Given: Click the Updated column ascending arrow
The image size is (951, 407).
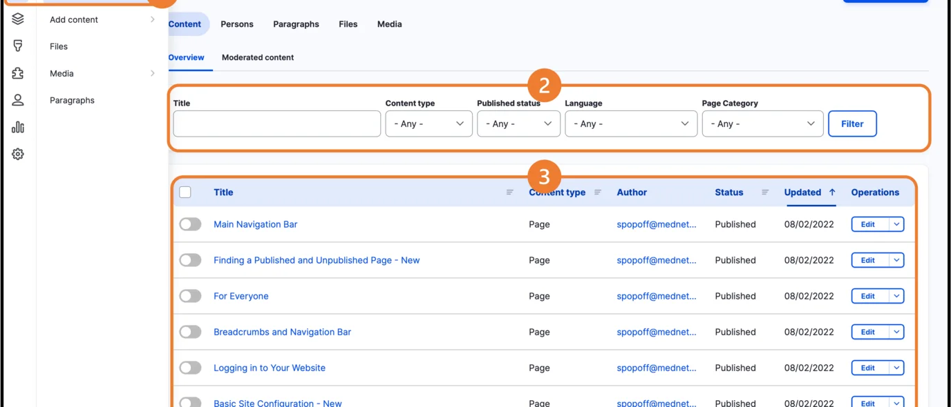Looking at the screenshot, I should click(832, 192).
